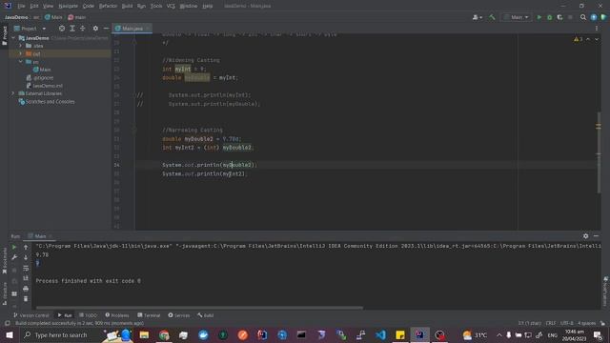Open Visual Studio Code from taskbar

tap(380, 334)
